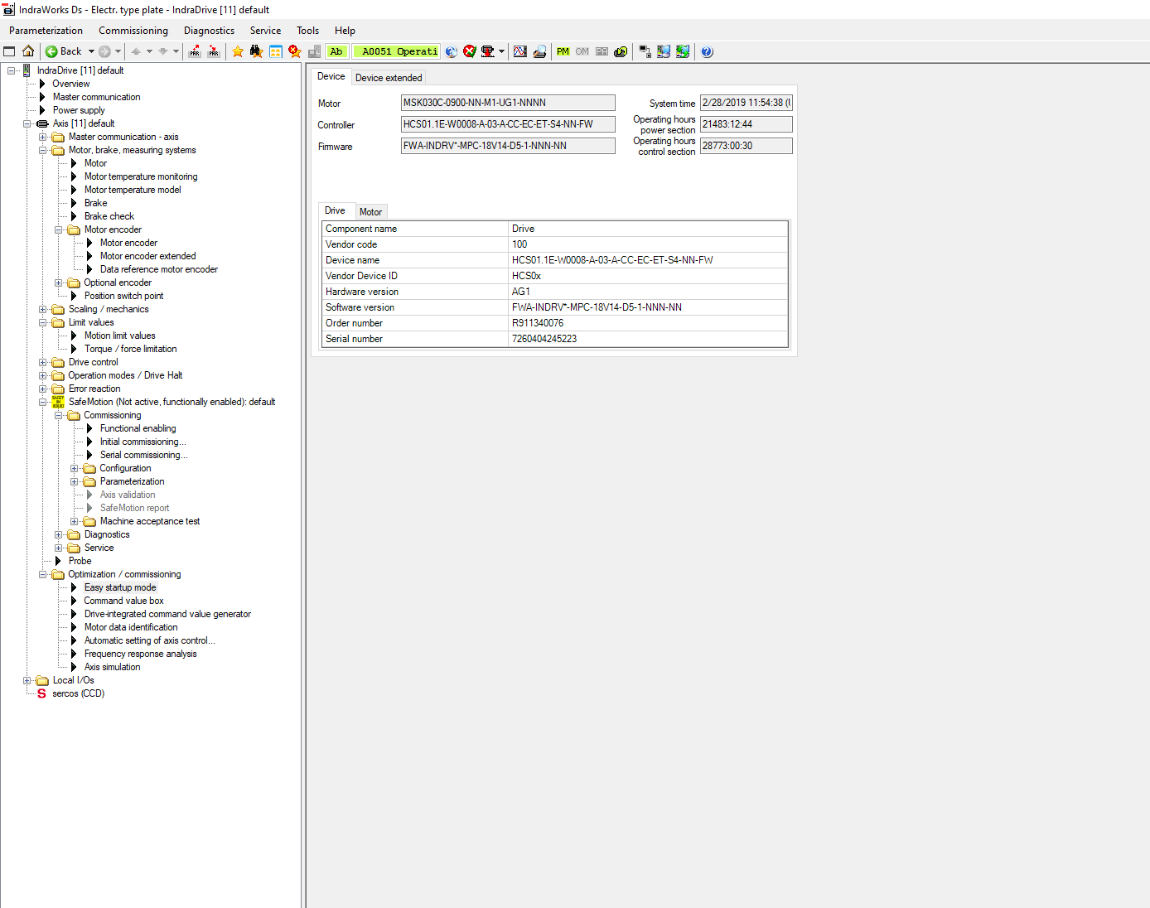Open favorites with the yellow star icon

[238, 51]
